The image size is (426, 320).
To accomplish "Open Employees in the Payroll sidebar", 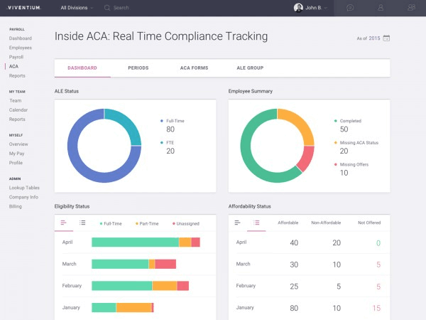I will pyautogui.click(x=21, y=48).
